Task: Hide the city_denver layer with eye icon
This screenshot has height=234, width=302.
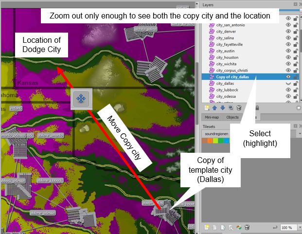Action: pyautogui.click(x=288, y=32)
